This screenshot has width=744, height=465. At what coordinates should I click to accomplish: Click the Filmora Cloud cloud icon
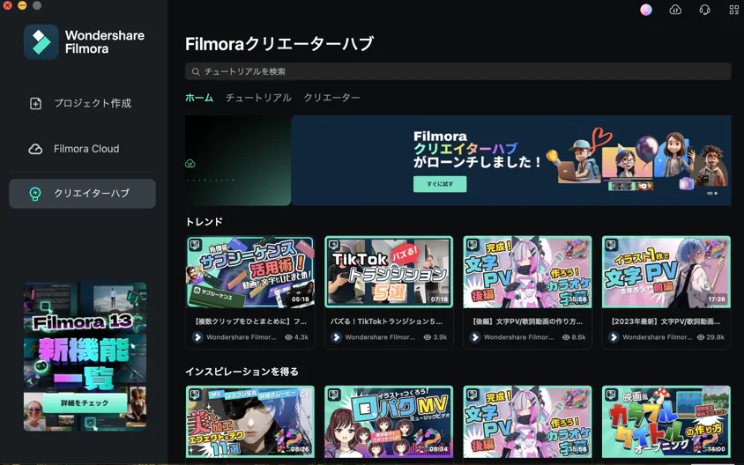coord(35,149)
